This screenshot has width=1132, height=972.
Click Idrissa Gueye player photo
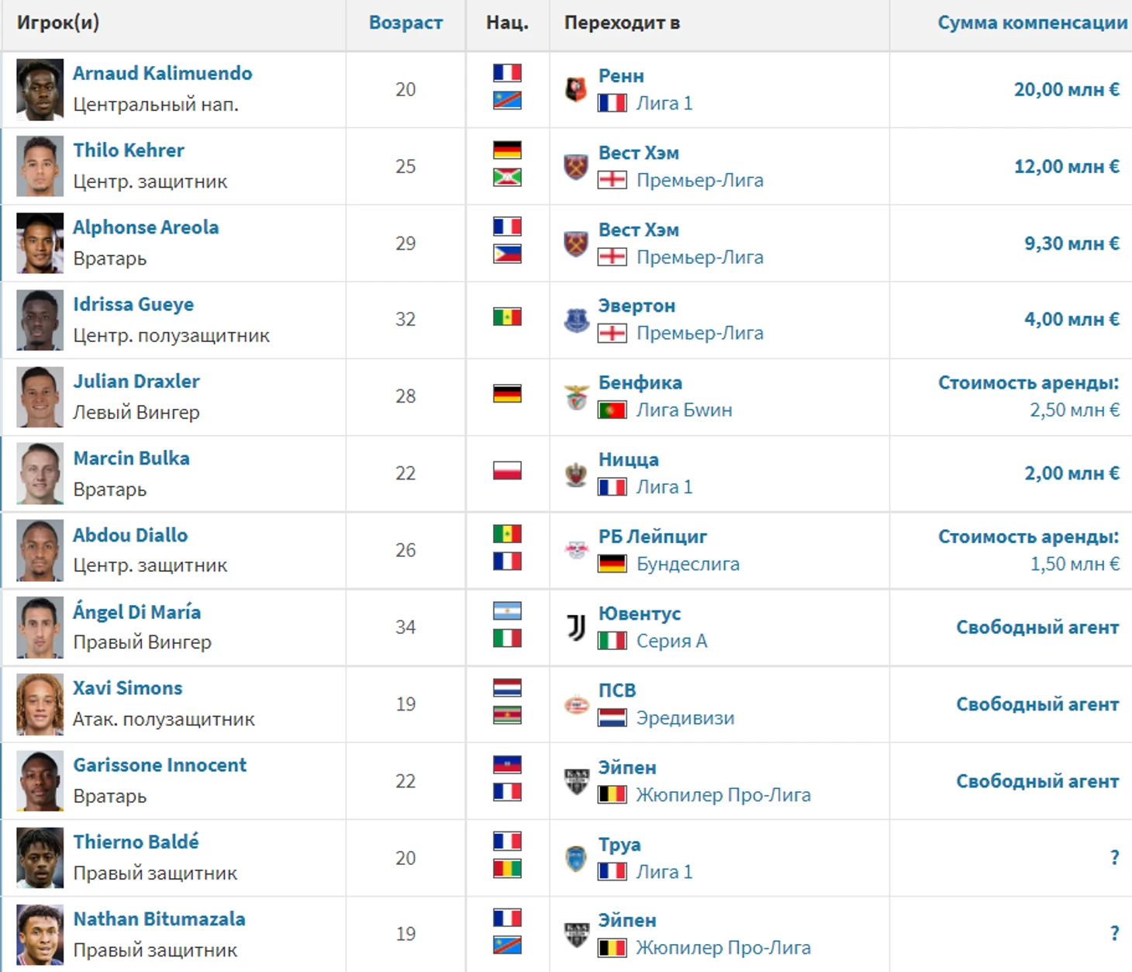40,320
